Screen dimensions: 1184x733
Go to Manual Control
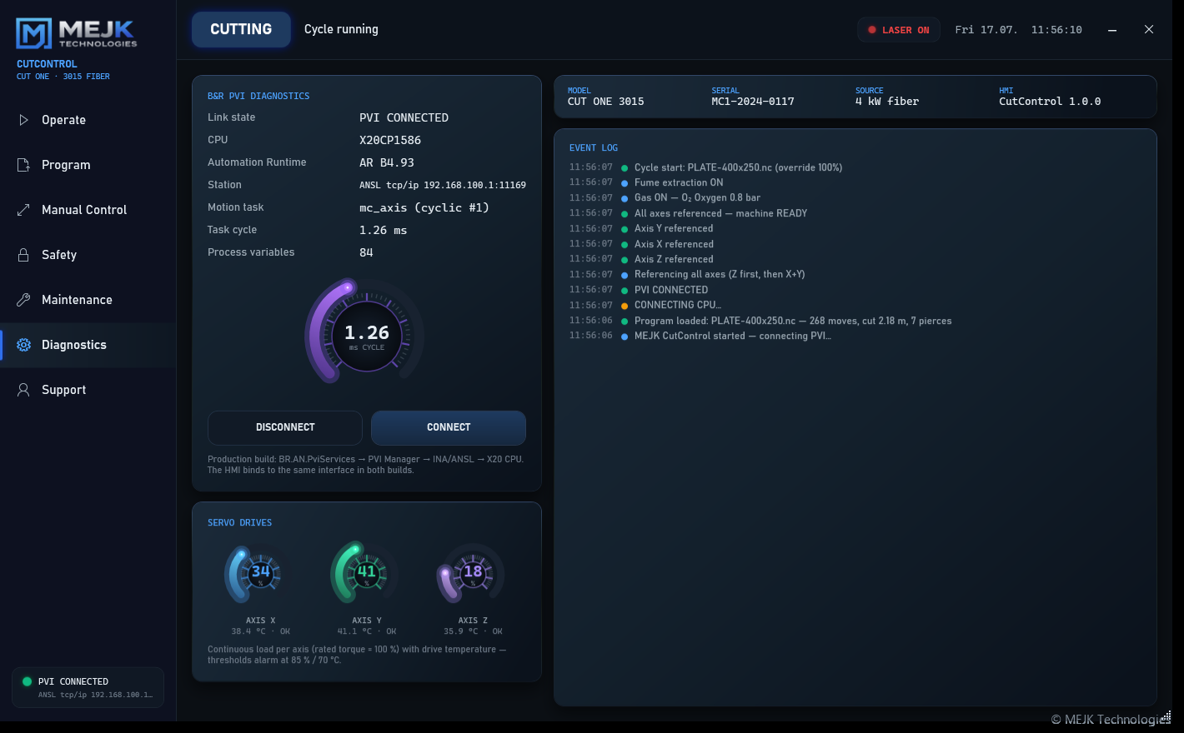tap(88, 210)
